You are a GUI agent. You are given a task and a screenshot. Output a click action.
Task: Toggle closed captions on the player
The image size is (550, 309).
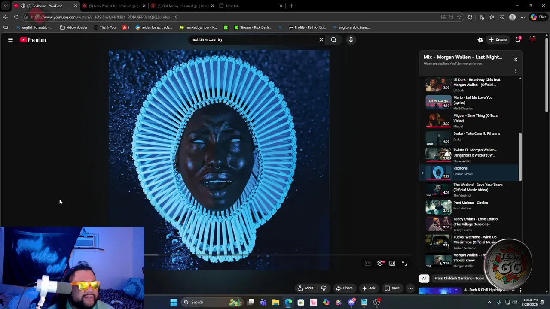(x=367, y=263)
